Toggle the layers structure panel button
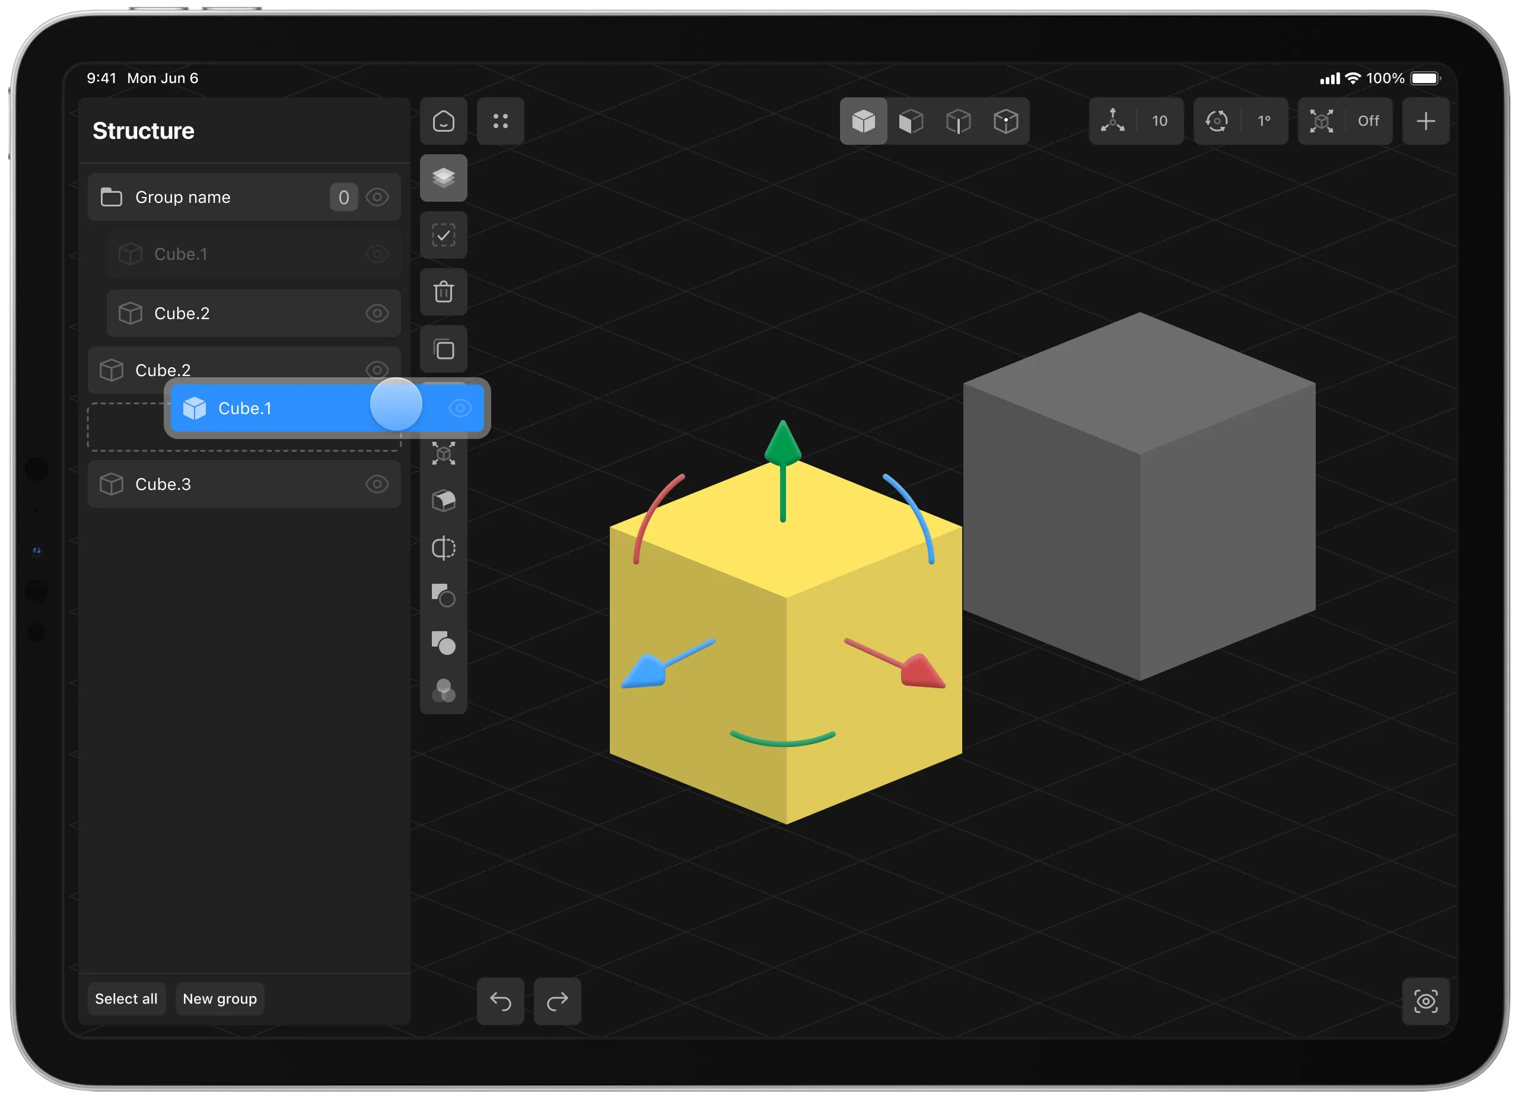1521x1101 pixels. 443,178
